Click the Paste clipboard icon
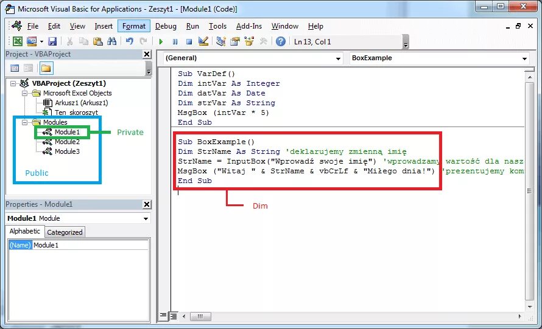 tap(98, 41)
